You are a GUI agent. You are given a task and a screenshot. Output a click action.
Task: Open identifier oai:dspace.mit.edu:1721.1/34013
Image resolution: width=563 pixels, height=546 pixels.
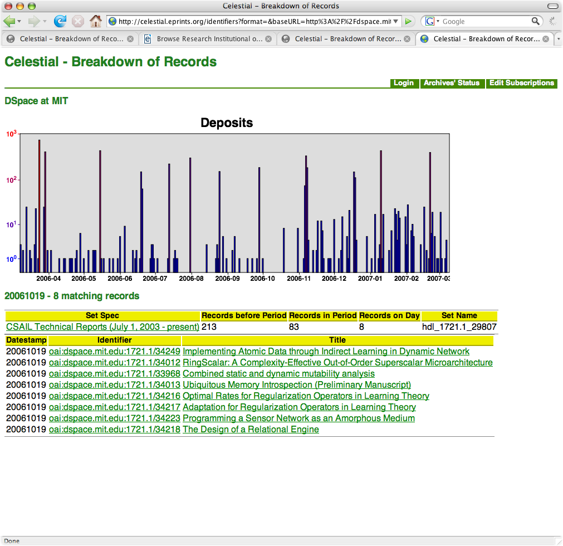coord(115,385)
